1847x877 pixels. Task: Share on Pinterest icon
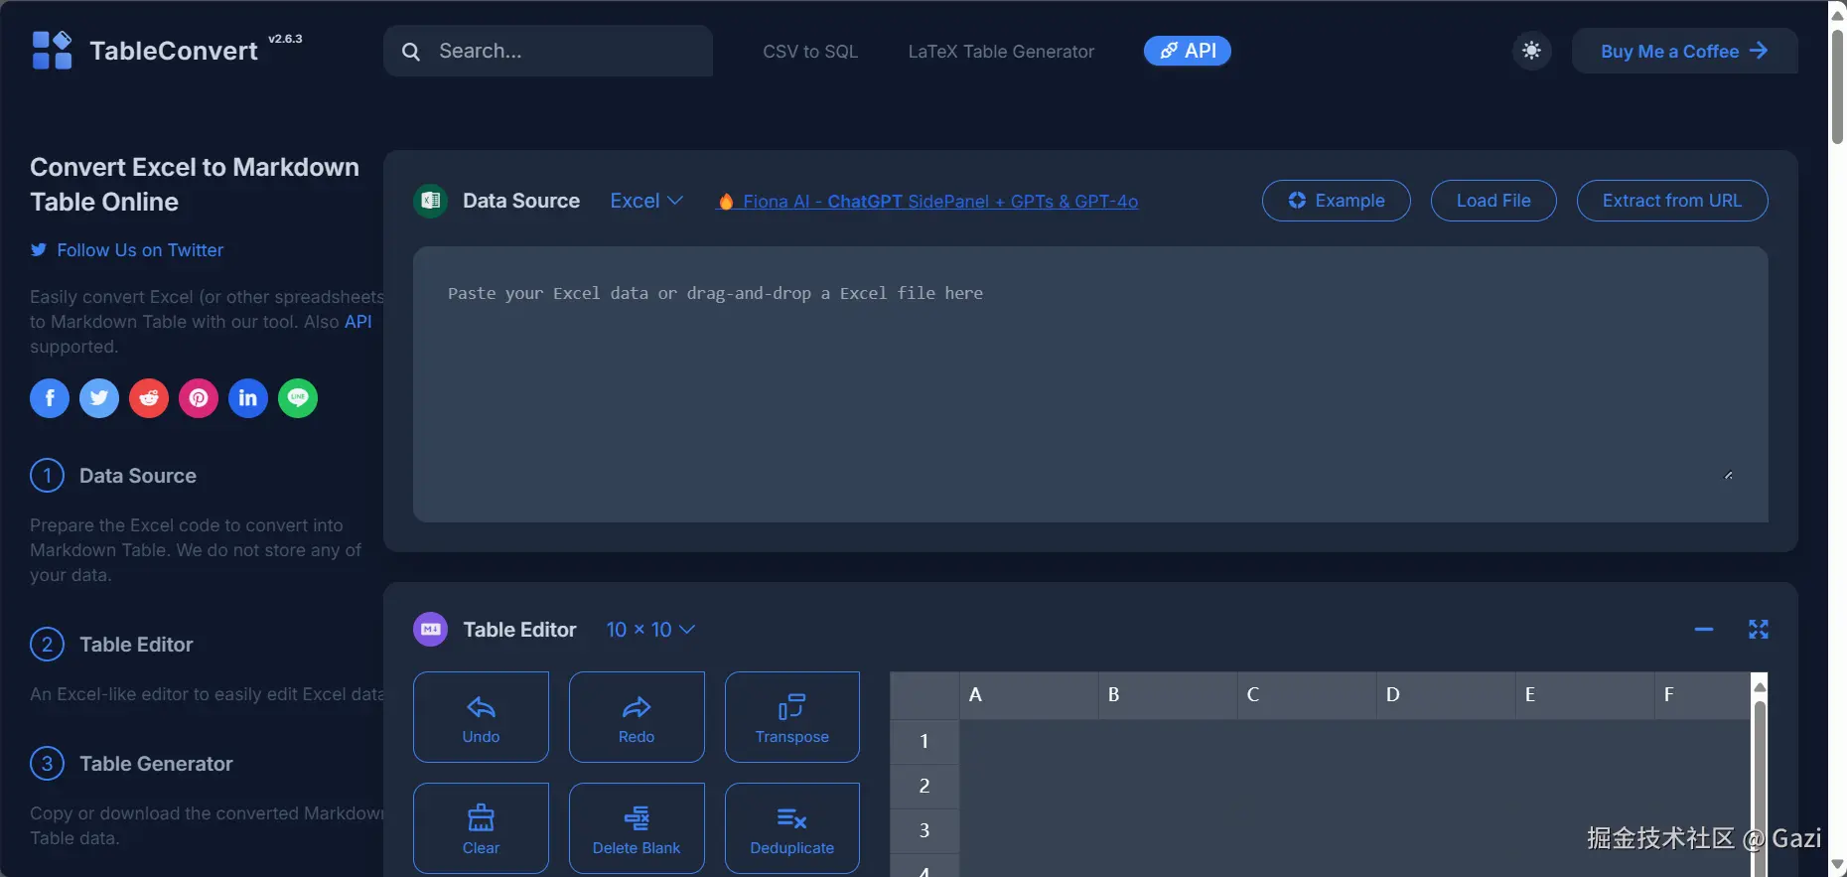click(199, 398)
